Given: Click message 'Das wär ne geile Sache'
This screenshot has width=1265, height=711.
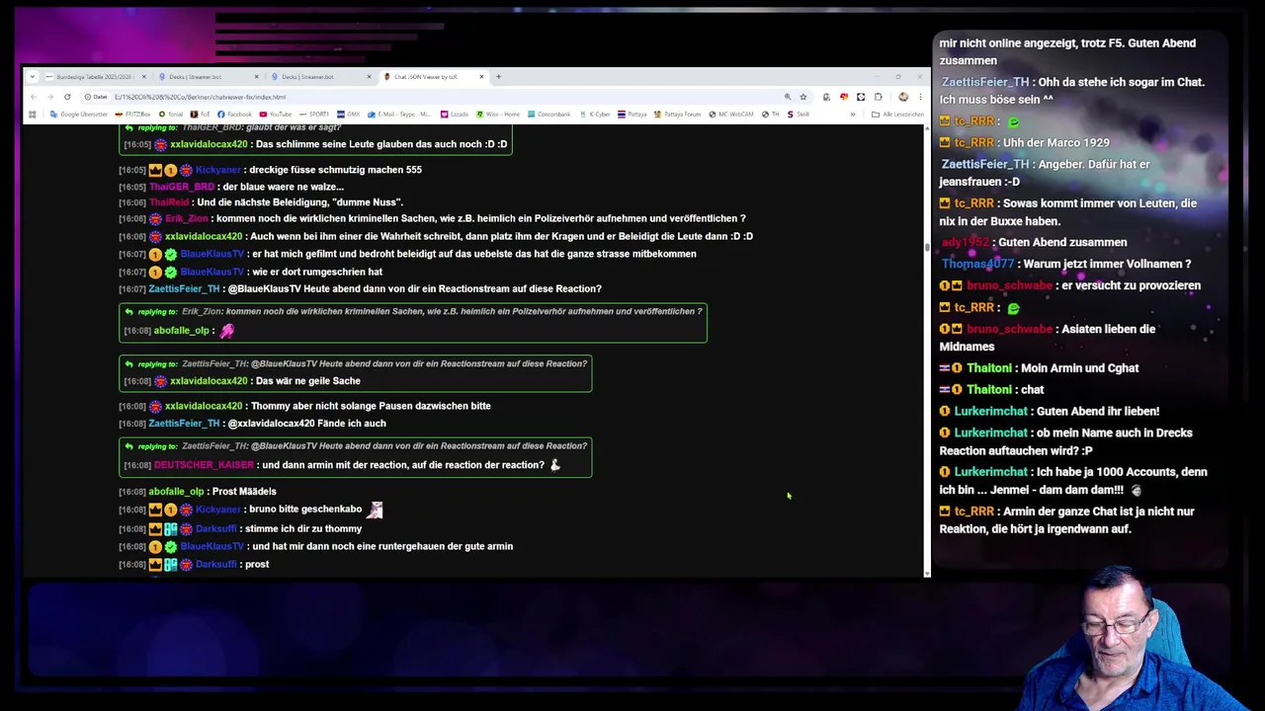Looking at the screenshot, I should coord(308,381).
